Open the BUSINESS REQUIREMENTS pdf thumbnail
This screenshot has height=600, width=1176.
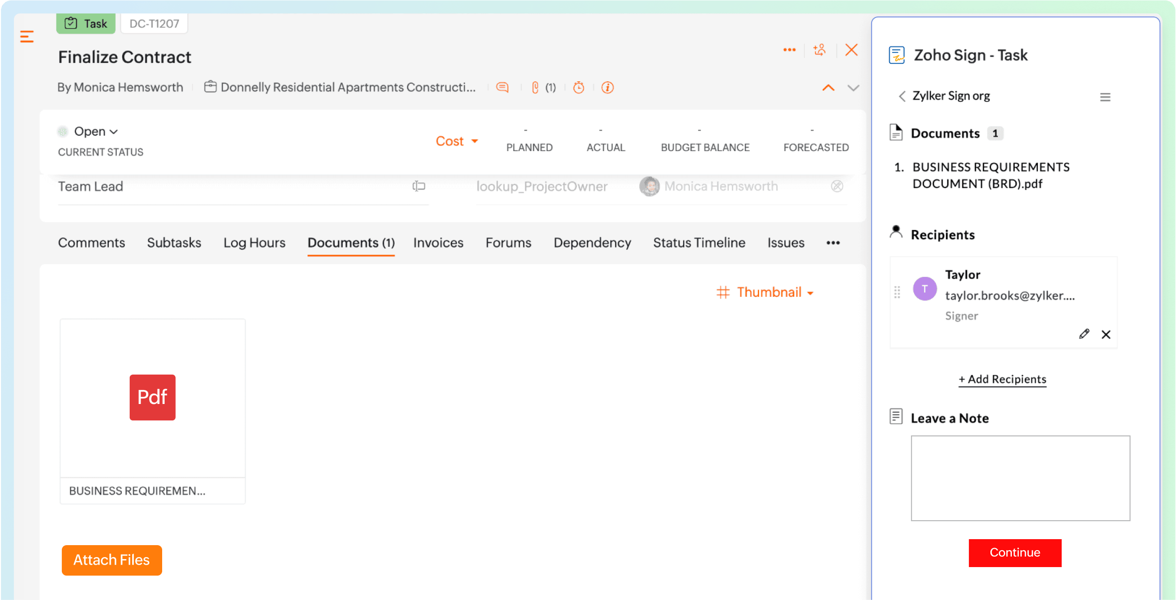pyautogui.click(x=153, y=398)
